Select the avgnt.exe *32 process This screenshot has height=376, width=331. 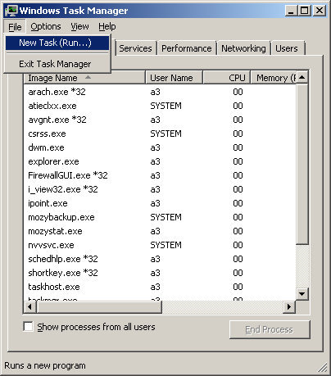[160, 120]
